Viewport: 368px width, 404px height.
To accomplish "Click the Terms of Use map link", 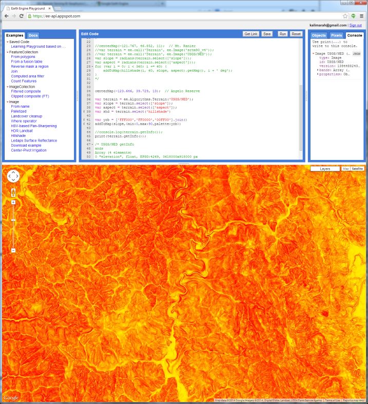I will click(x=333, y=400).
